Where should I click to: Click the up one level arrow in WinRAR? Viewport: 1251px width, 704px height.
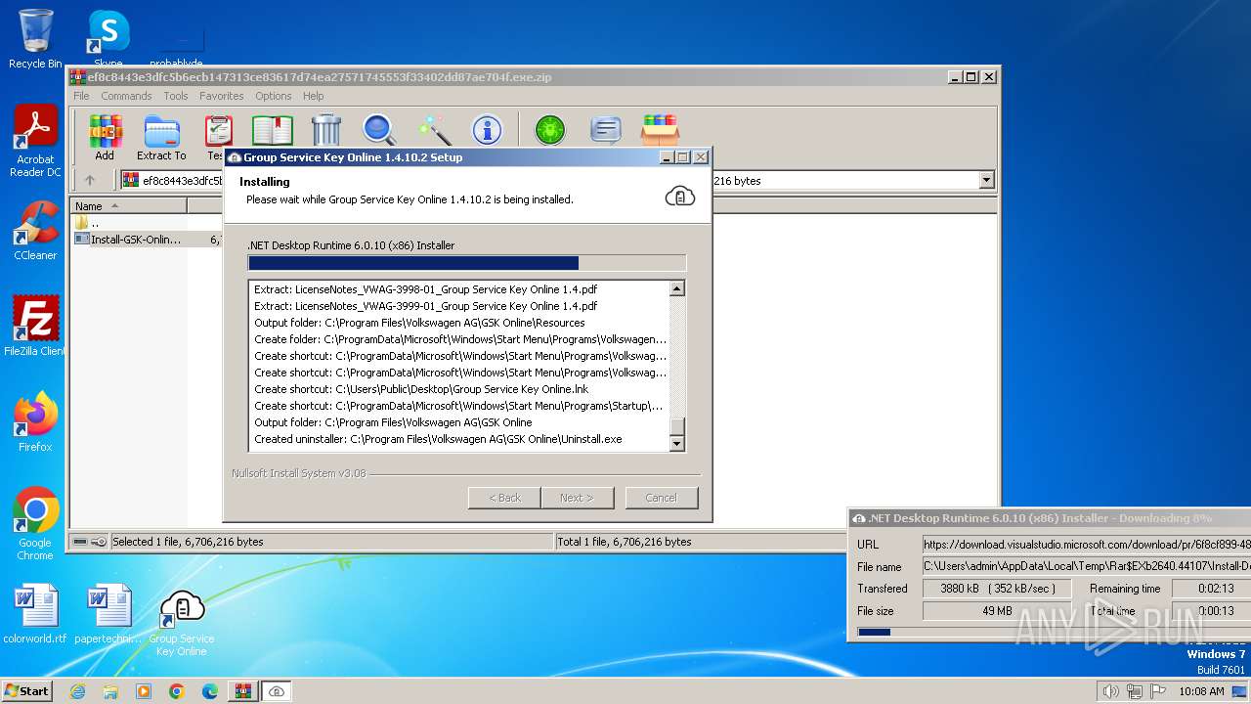click(90, 180)
